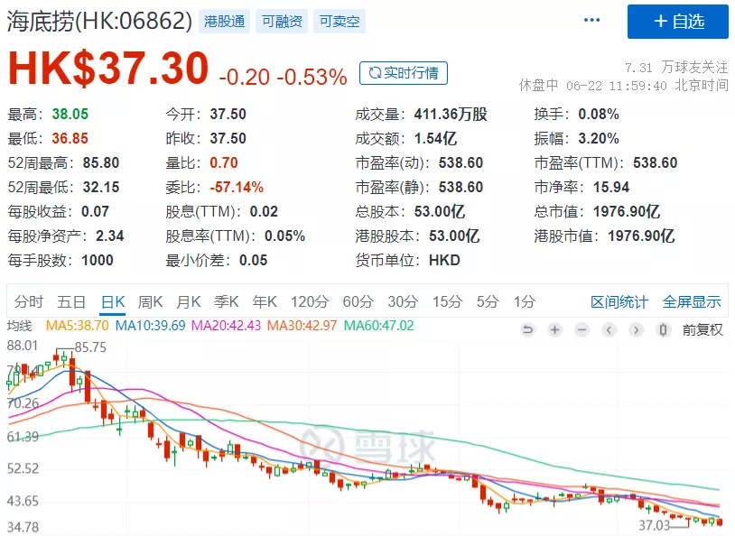Screen dimensions: 735x536
Task: Click the 货币单位 value HKD
Action: click(444, 260)
